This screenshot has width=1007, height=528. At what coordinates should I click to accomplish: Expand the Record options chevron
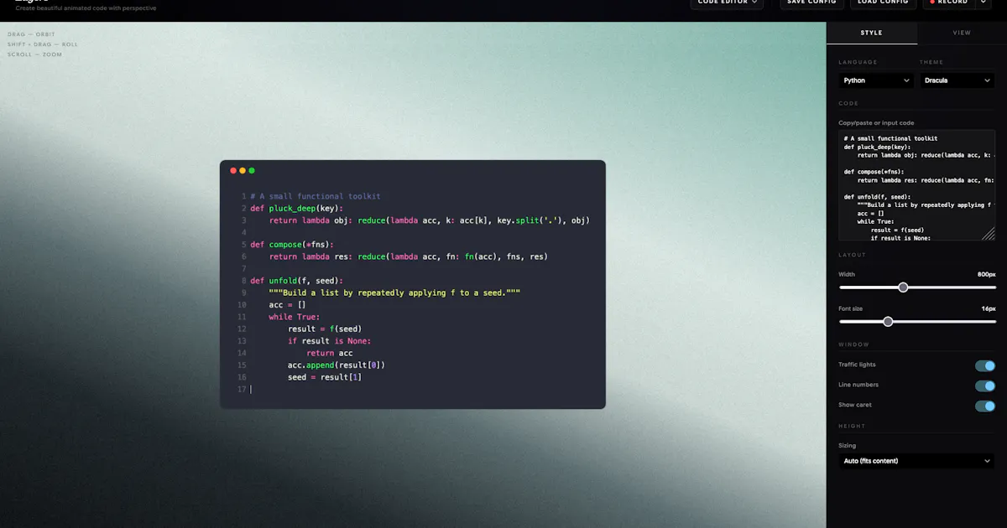tap(983, 3)
